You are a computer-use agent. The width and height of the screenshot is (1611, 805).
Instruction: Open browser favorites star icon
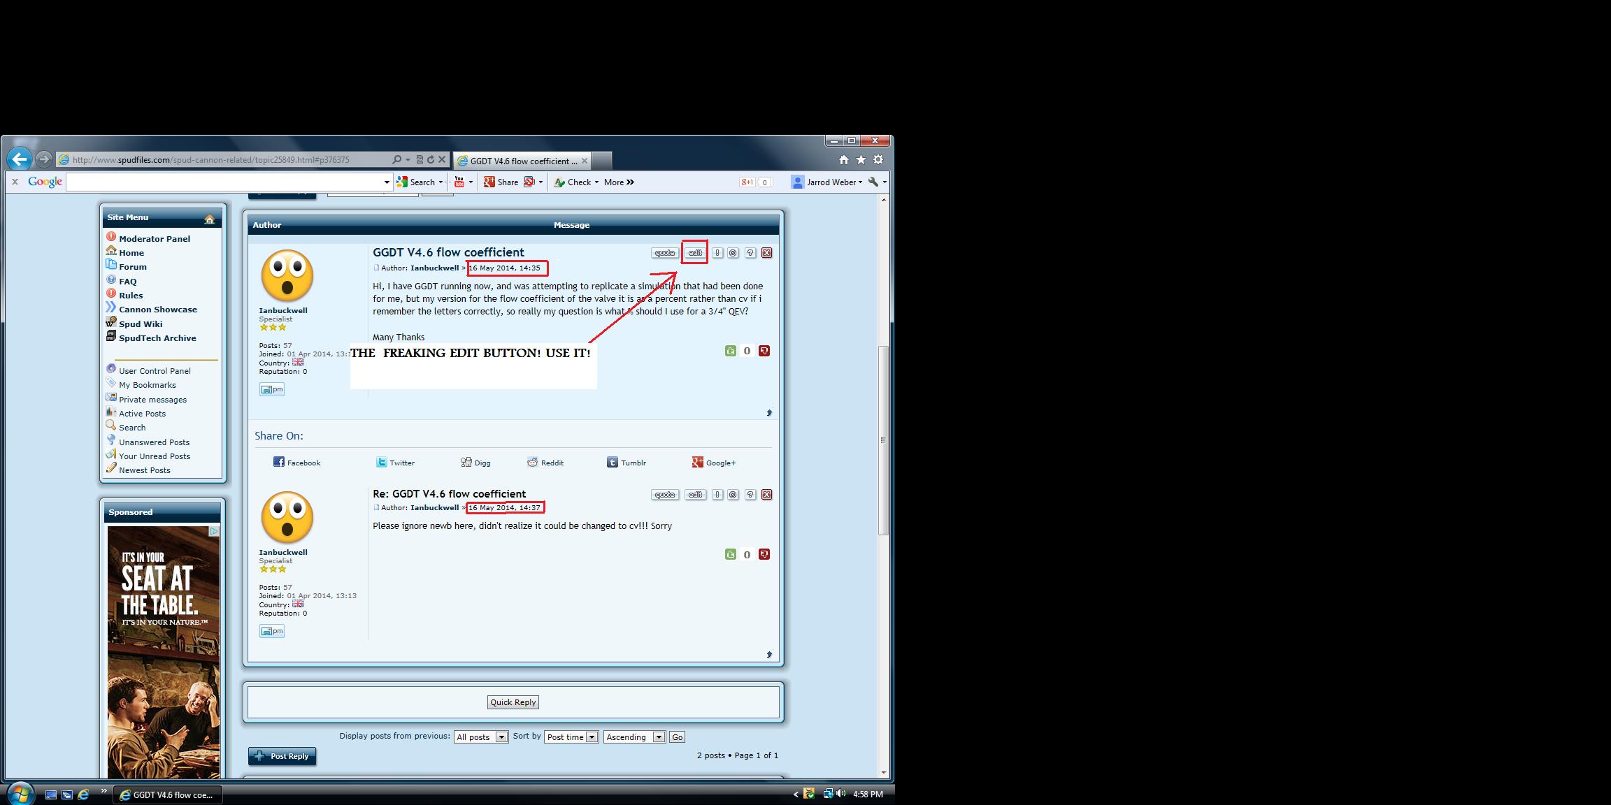coord(861,160)
